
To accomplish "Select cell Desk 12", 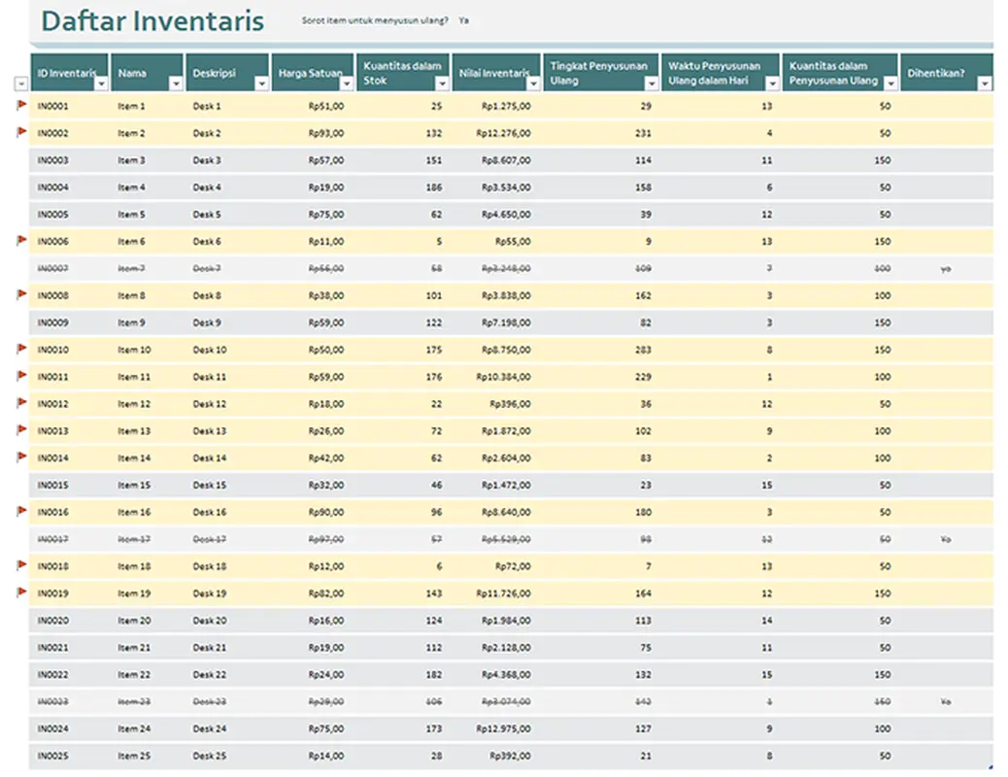I will tap(210, 404).
